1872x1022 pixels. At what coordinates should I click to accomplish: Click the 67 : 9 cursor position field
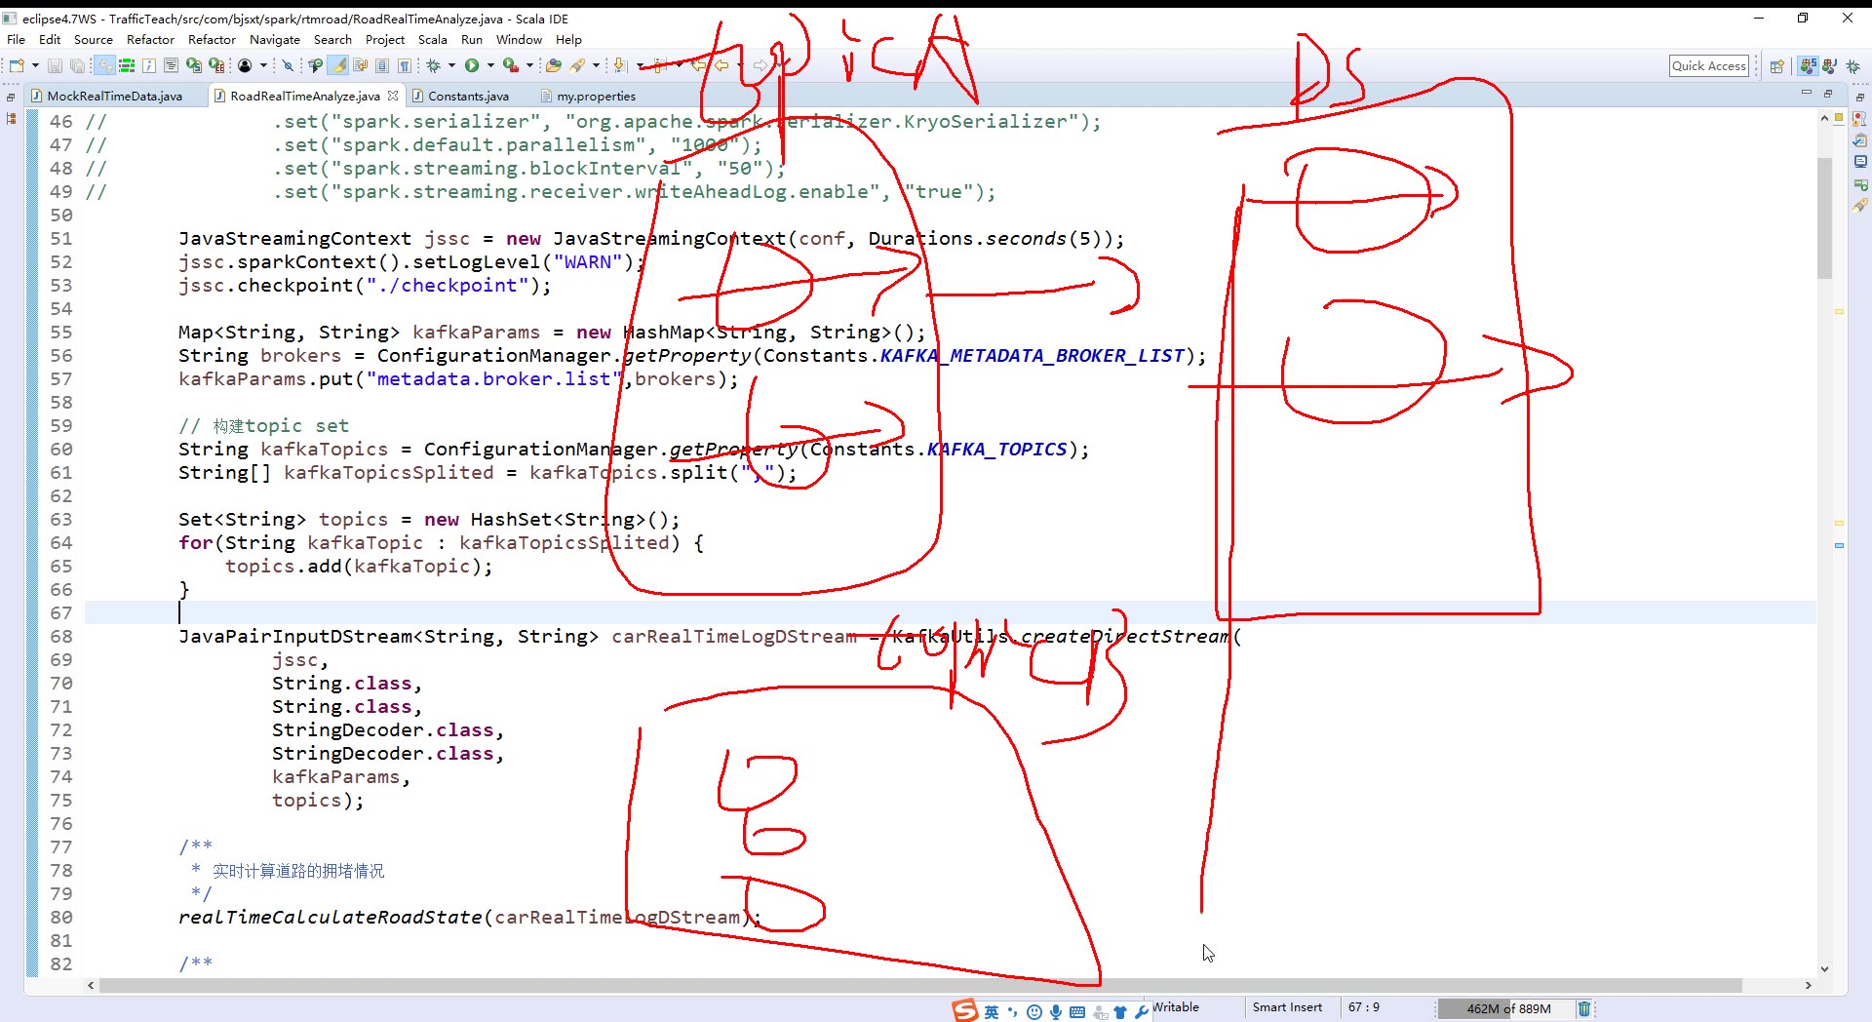pos(1364,1007)
